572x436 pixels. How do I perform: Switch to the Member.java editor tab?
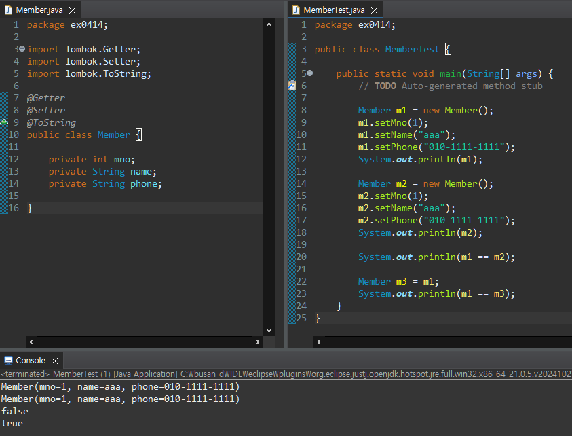(x=39, y=10)
